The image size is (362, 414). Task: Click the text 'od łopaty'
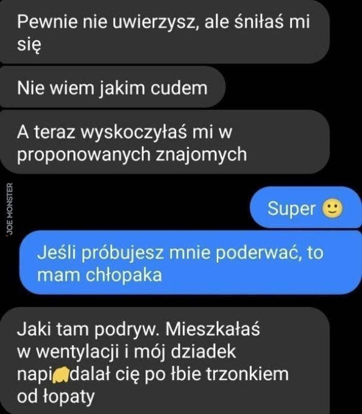click(x=56, y=397)
